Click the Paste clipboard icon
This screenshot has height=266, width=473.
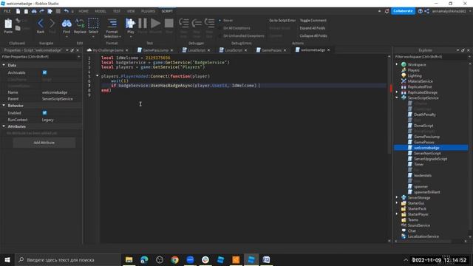(8, 24)
